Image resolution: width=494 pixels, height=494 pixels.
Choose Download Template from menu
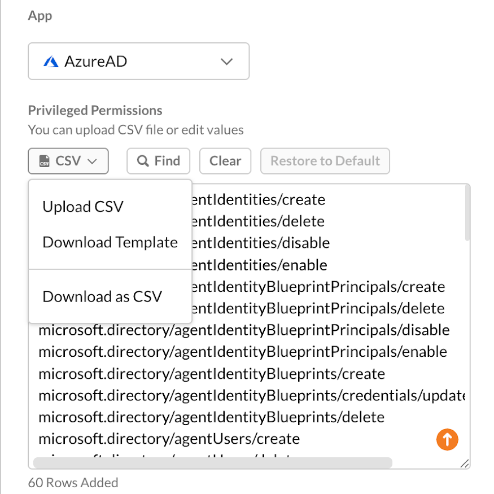tap(110, 242)
